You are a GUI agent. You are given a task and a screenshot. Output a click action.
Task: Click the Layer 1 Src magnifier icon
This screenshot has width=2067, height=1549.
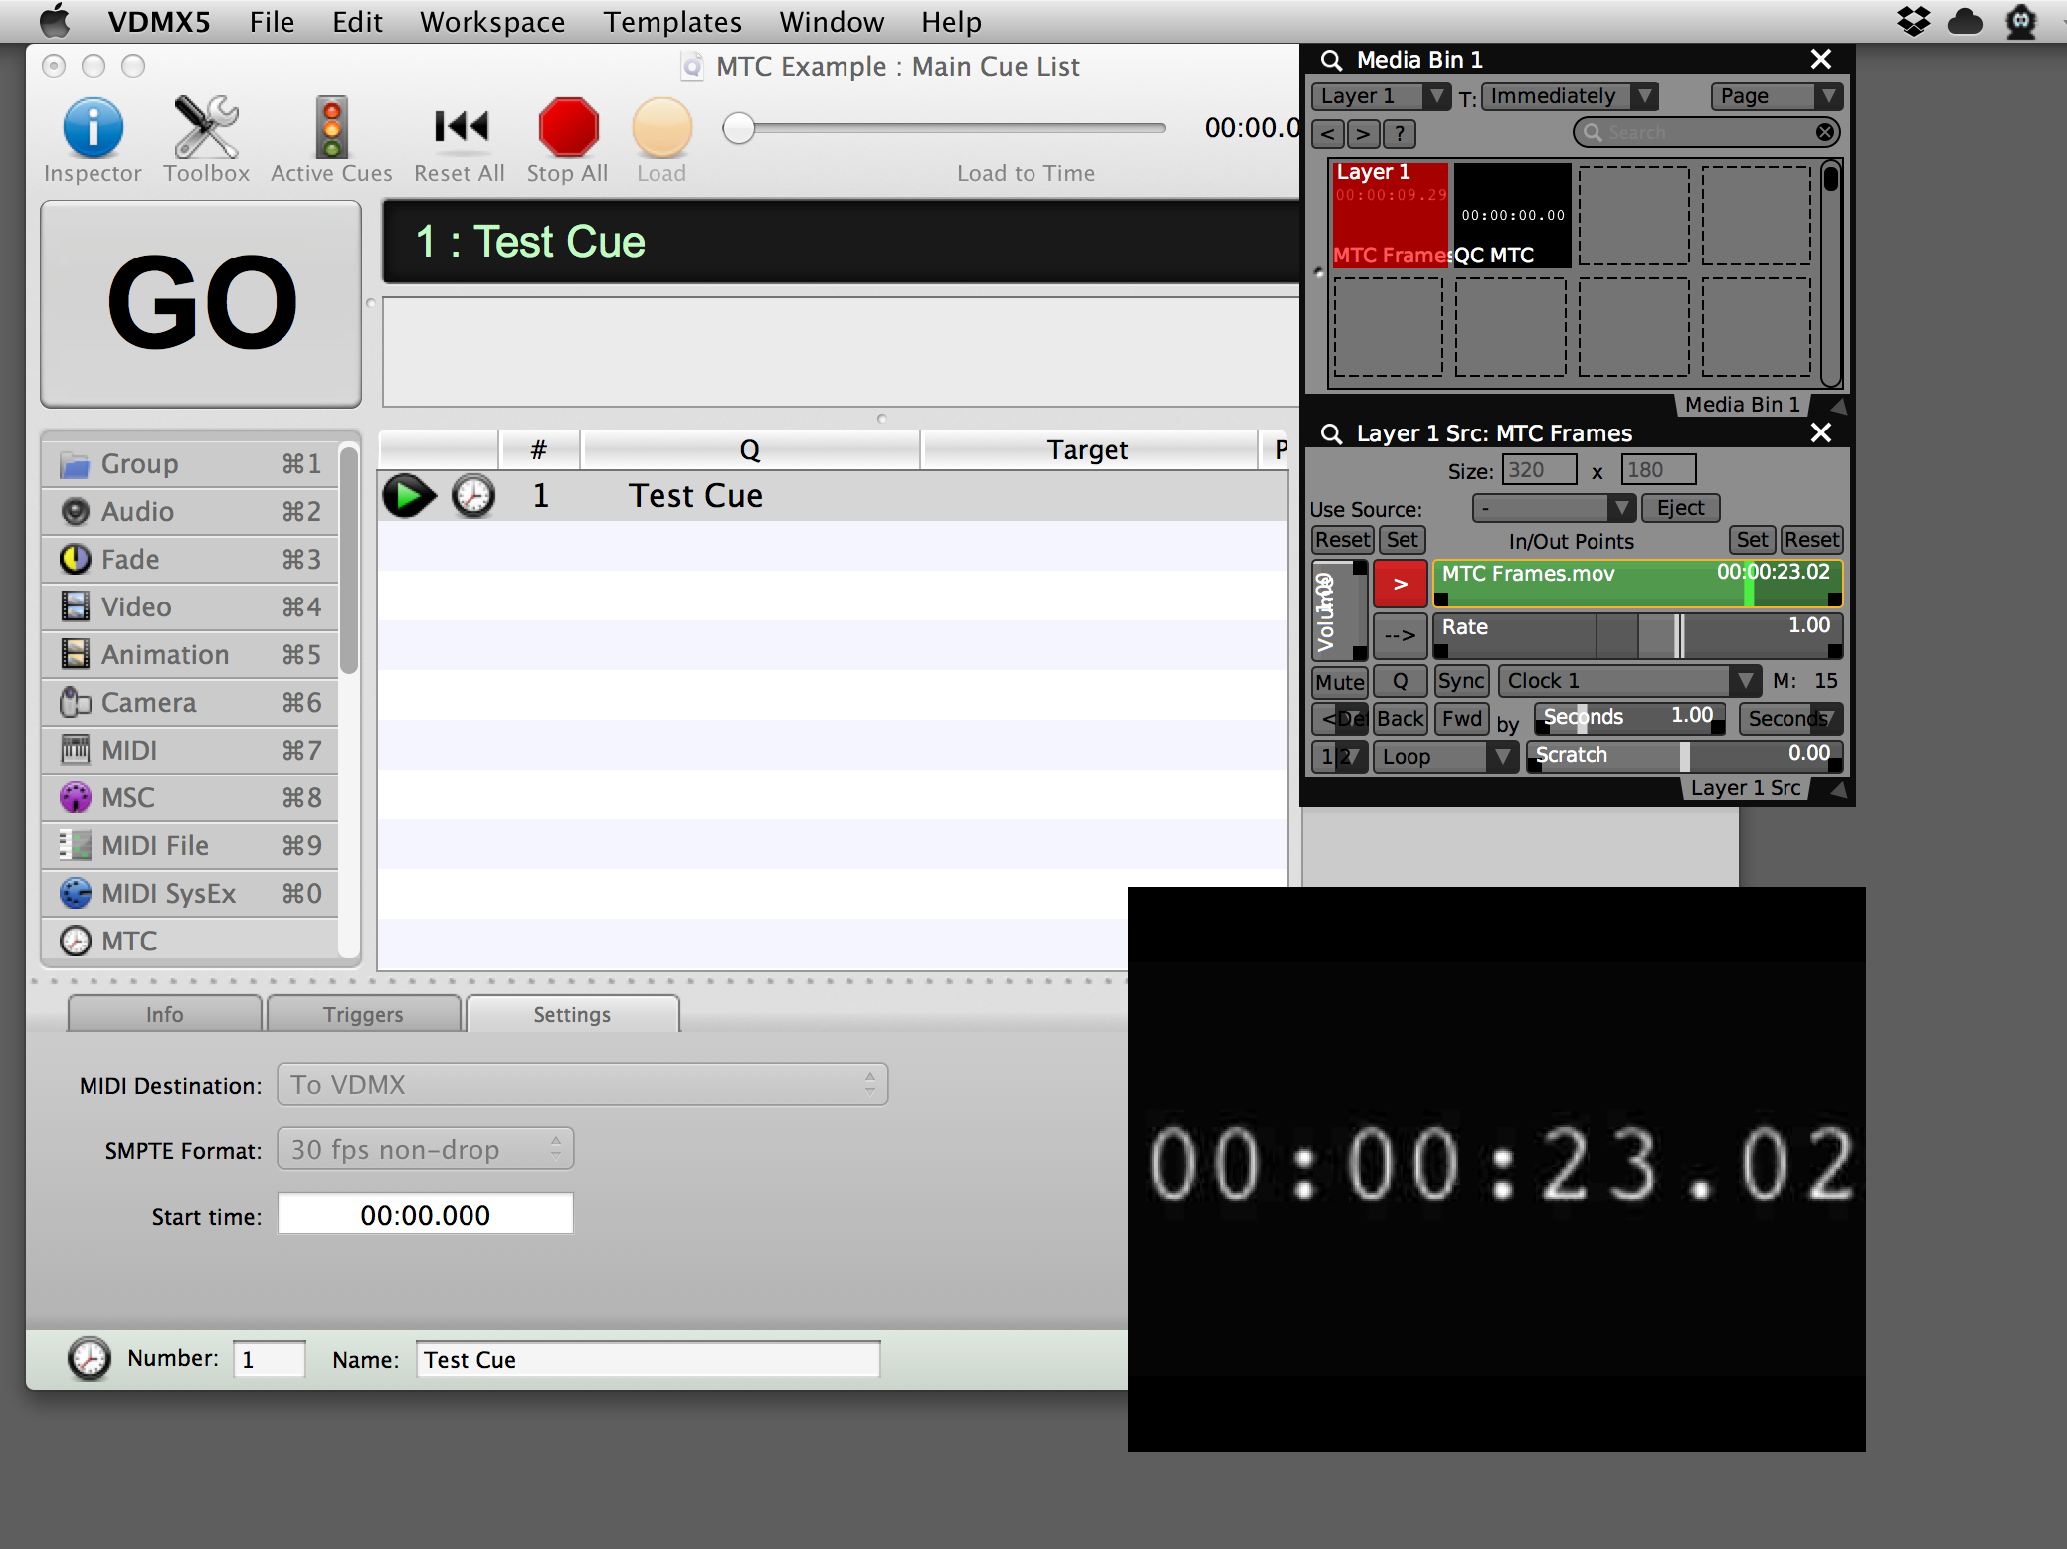pyautogui.click(x=1331, y=433)
